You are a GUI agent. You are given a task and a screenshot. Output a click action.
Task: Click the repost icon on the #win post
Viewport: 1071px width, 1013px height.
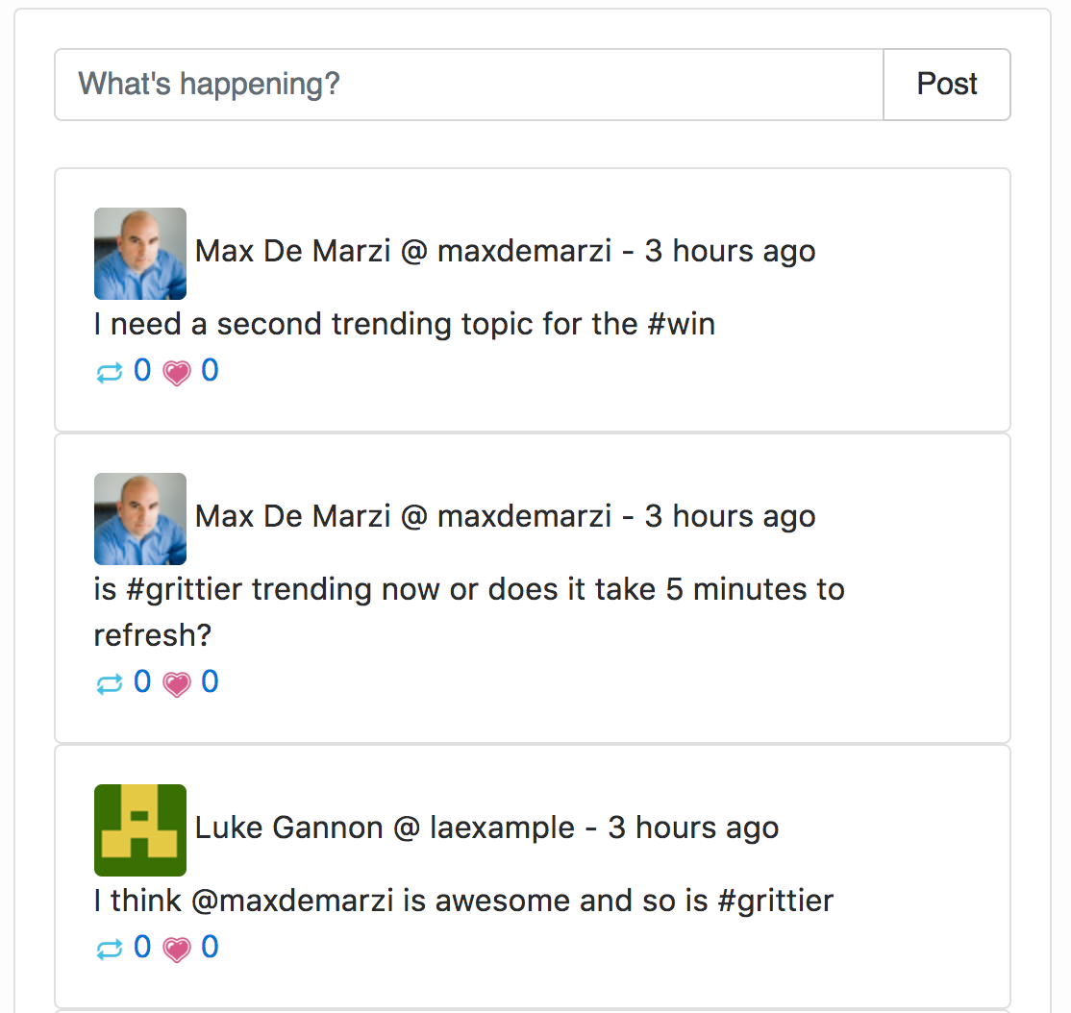(110, 373)
